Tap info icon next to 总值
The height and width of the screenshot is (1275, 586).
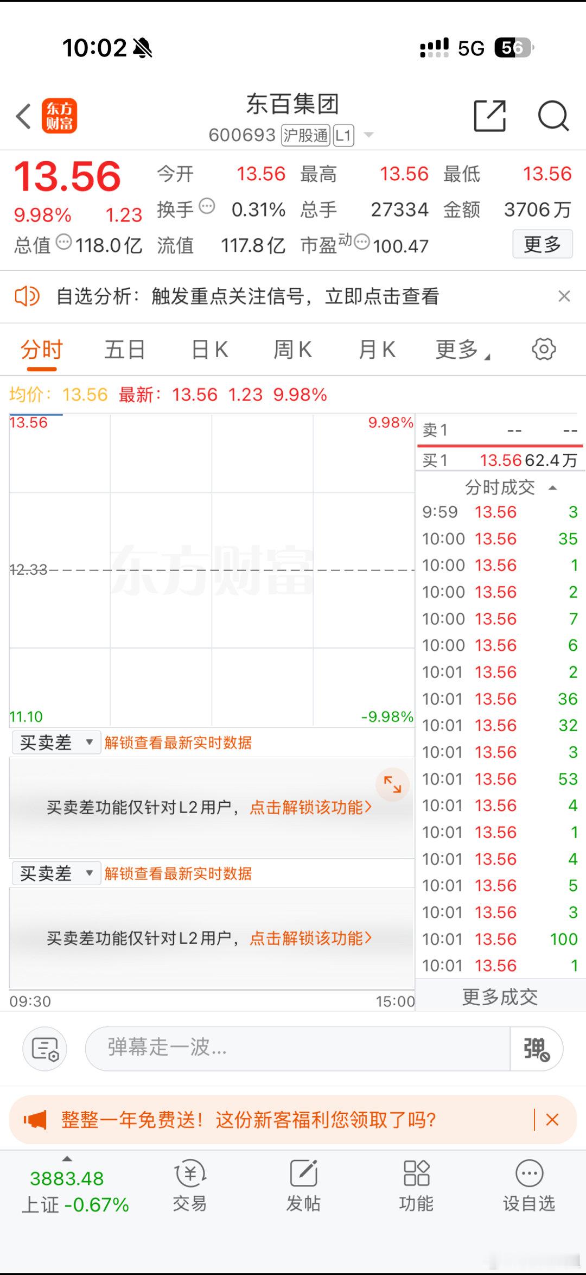click(x=64, y=242)
